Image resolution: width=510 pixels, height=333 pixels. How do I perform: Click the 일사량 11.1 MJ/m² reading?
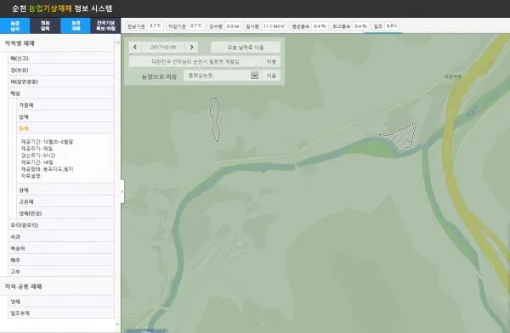265,26
